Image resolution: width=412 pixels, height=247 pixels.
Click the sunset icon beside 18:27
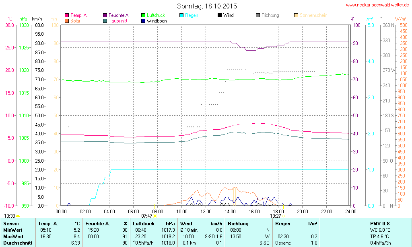pos(283,216)
